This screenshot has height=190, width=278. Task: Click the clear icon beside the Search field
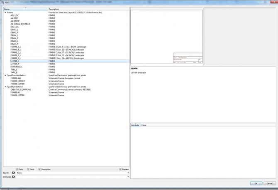coord(13,173)
